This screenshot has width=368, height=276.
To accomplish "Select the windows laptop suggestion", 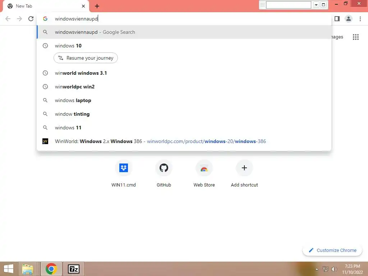I will pyautogui.click(x=184, y=100).
